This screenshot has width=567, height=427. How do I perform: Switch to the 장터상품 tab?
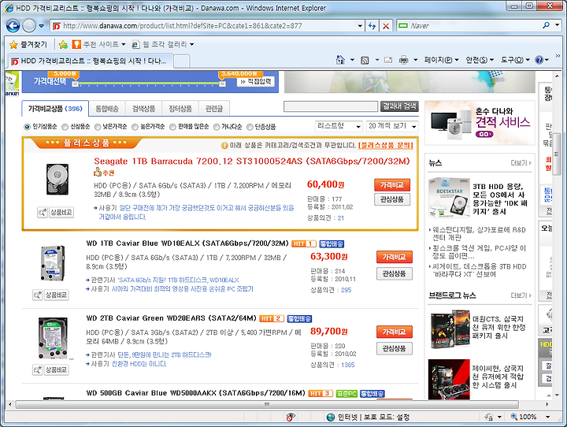tap(180, 109)
